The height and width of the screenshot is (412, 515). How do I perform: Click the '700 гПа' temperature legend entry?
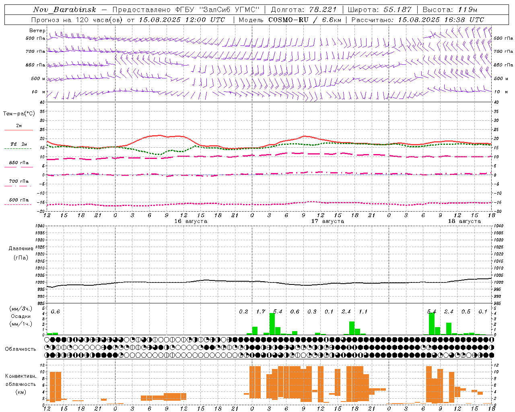point(19,181)
